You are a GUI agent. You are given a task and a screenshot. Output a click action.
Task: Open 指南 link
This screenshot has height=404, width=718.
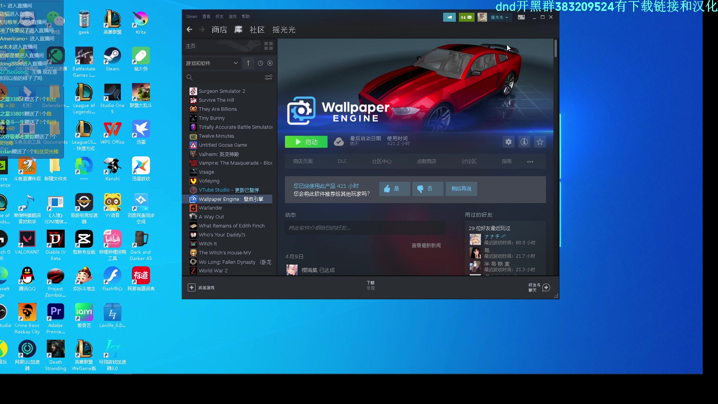pos(506,161)
